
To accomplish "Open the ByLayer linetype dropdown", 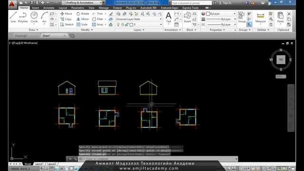I will coord(221,25).
